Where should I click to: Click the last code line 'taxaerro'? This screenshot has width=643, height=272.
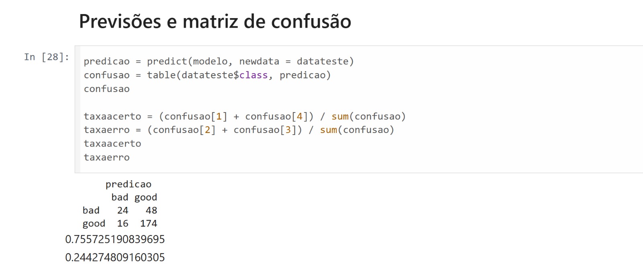[106, 157]
